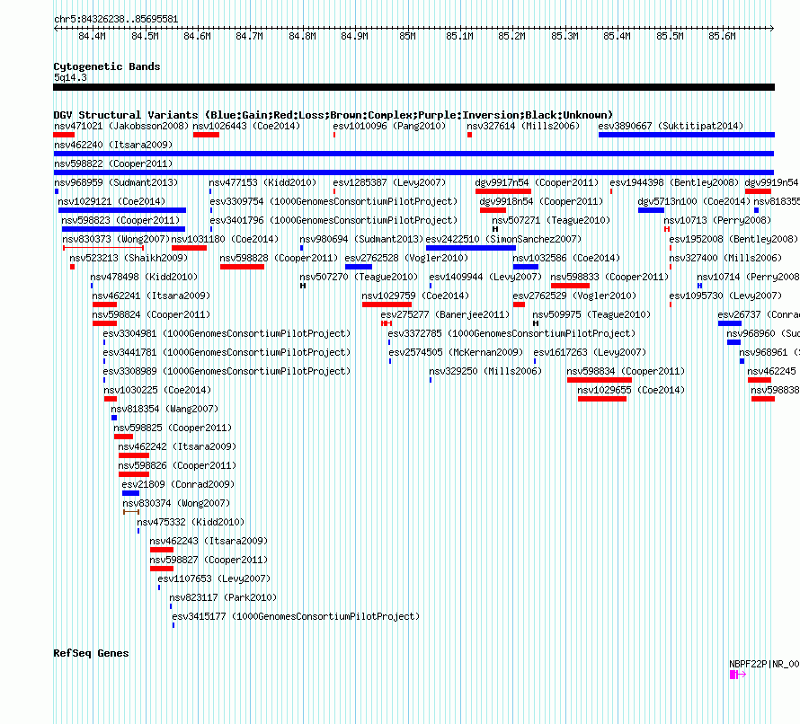Open the nsv598822 (Cooper2011) variant label

tap(113, 163)
